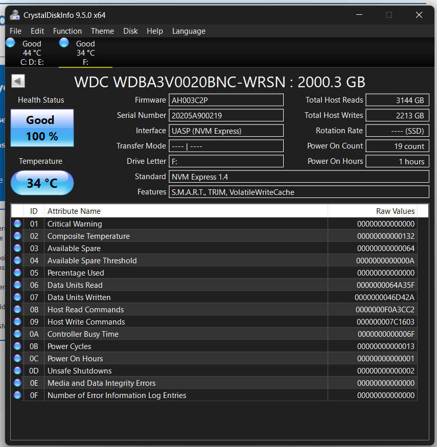Switch to Good 34 °C F: disk tab

pos(85,53)
